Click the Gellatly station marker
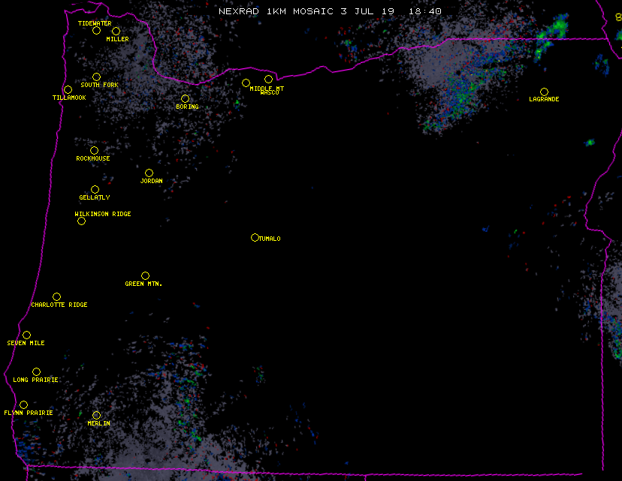The image size is (622, 481). click(x=95, y=189)
